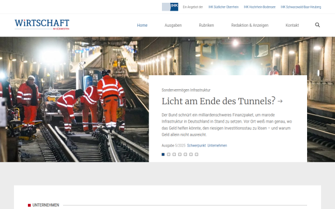Click the Ausgabe 5/2025 text
335x209 pixels.
click(x=174, y=145)
